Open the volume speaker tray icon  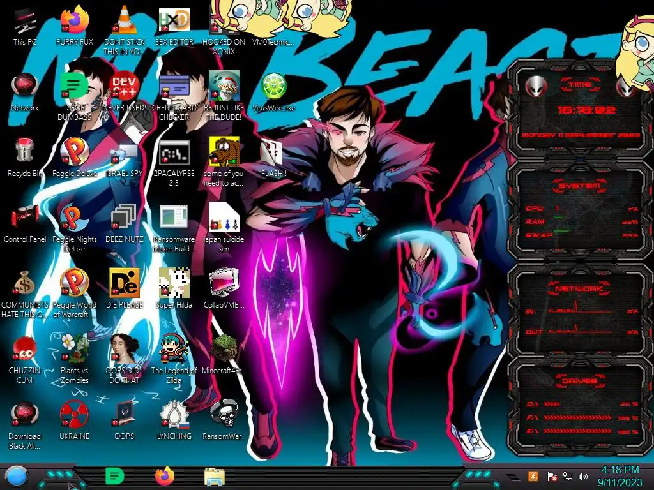click(583, 477)
